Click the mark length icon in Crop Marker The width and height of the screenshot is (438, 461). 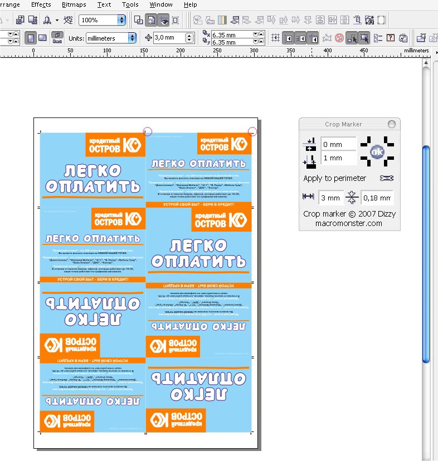(x=308, y=197)
